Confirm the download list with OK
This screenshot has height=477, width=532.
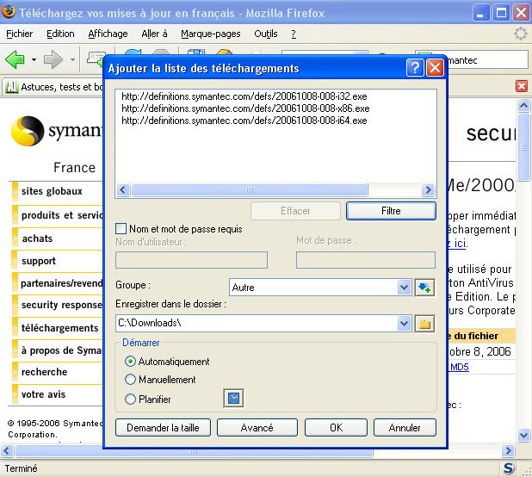coord(336,427)
